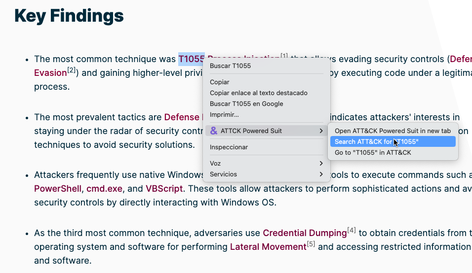The image size is (472, 273).
Task: Open Imprimir... from the context menu
Action: pyautogui.click(x=224, y=115)
